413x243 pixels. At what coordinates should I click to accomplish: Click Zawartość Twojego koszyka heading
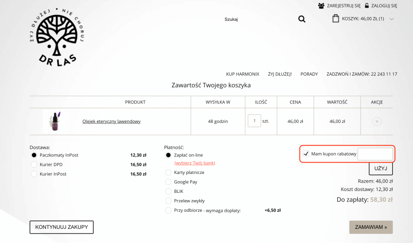tap(211, 85)
